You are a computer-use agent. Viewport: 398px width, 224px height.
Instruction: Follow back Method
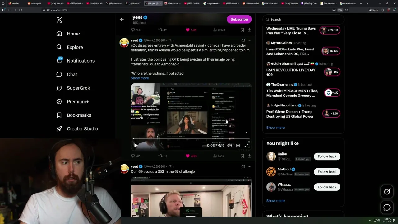(327, 172)
